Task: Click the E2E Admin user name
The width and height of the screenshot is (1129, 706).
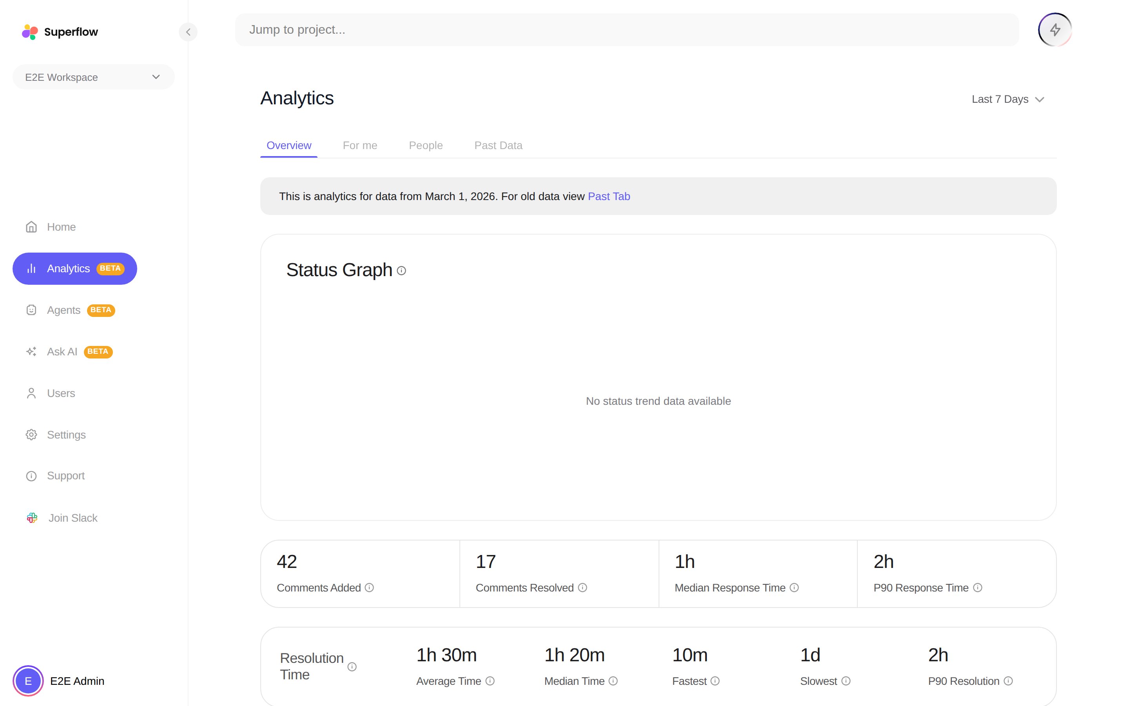Action: 77,681
